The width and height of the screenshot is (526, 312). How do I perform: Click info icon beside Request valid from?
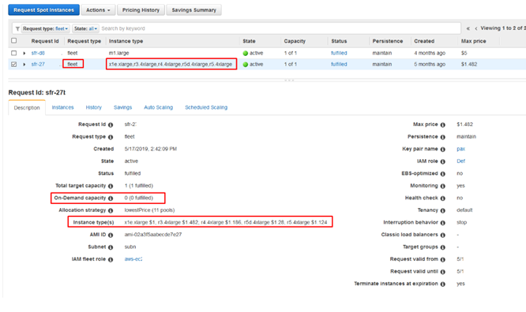(443, 259)
